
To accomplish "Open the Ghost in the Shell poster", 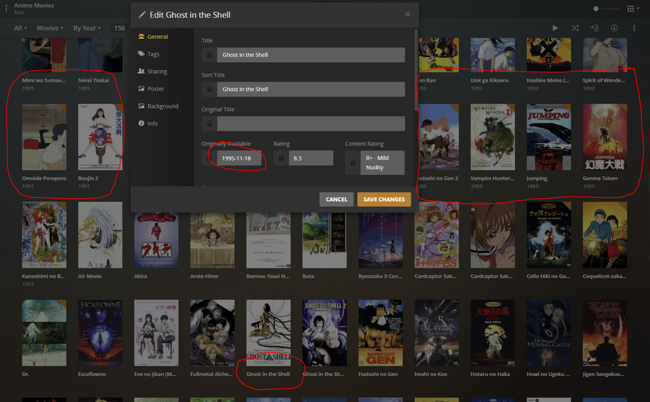I will [x=268, y=333].
